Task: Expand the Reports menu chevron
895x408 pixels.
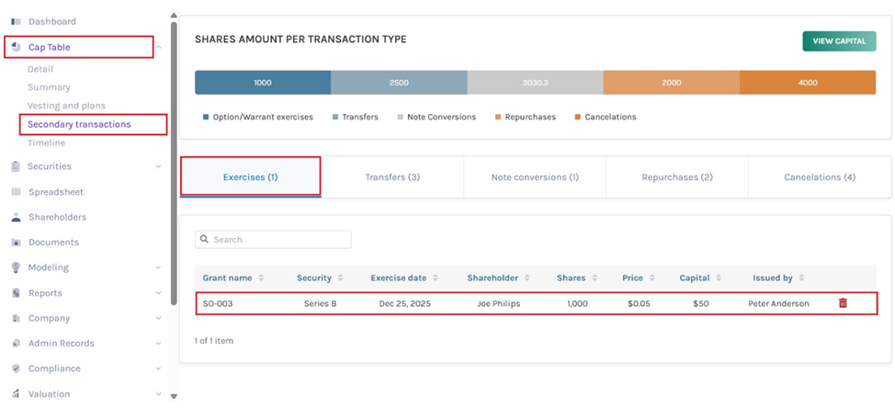Action: pyautogui.click(x=159, y=293)
